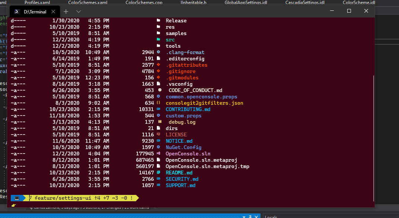Click the log icon beside debug.log
This screenshot has width=399, height=218.
pyautogui.click(x=160, y=122)
